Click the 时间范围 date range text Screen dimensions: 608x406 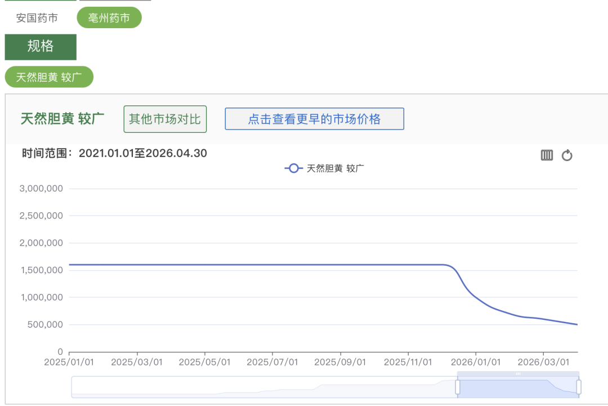[x=114, y=153]
